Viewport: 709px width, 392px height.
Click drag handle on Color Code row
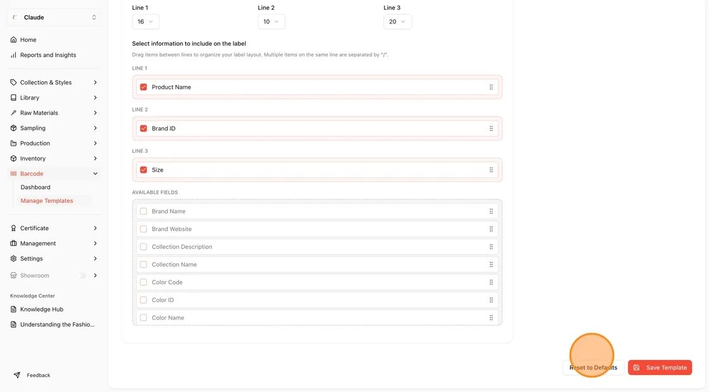(x=491, y=282)
